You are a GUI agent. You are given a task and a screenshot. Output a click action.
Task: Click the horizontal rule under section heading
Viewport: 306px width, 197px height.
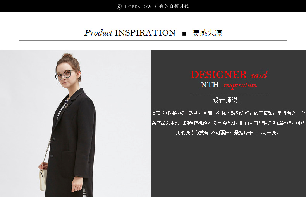coord(153,40)
